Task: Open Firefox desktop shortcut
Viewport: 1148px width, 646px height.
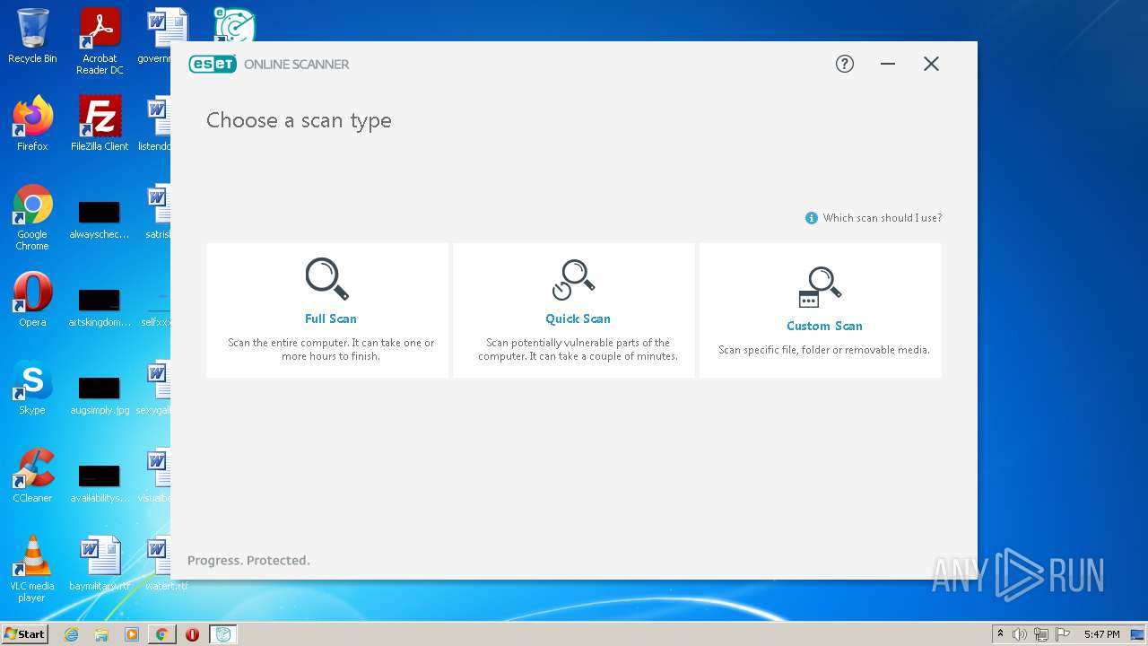Action: pyautogui.click(x=32, y=124)
